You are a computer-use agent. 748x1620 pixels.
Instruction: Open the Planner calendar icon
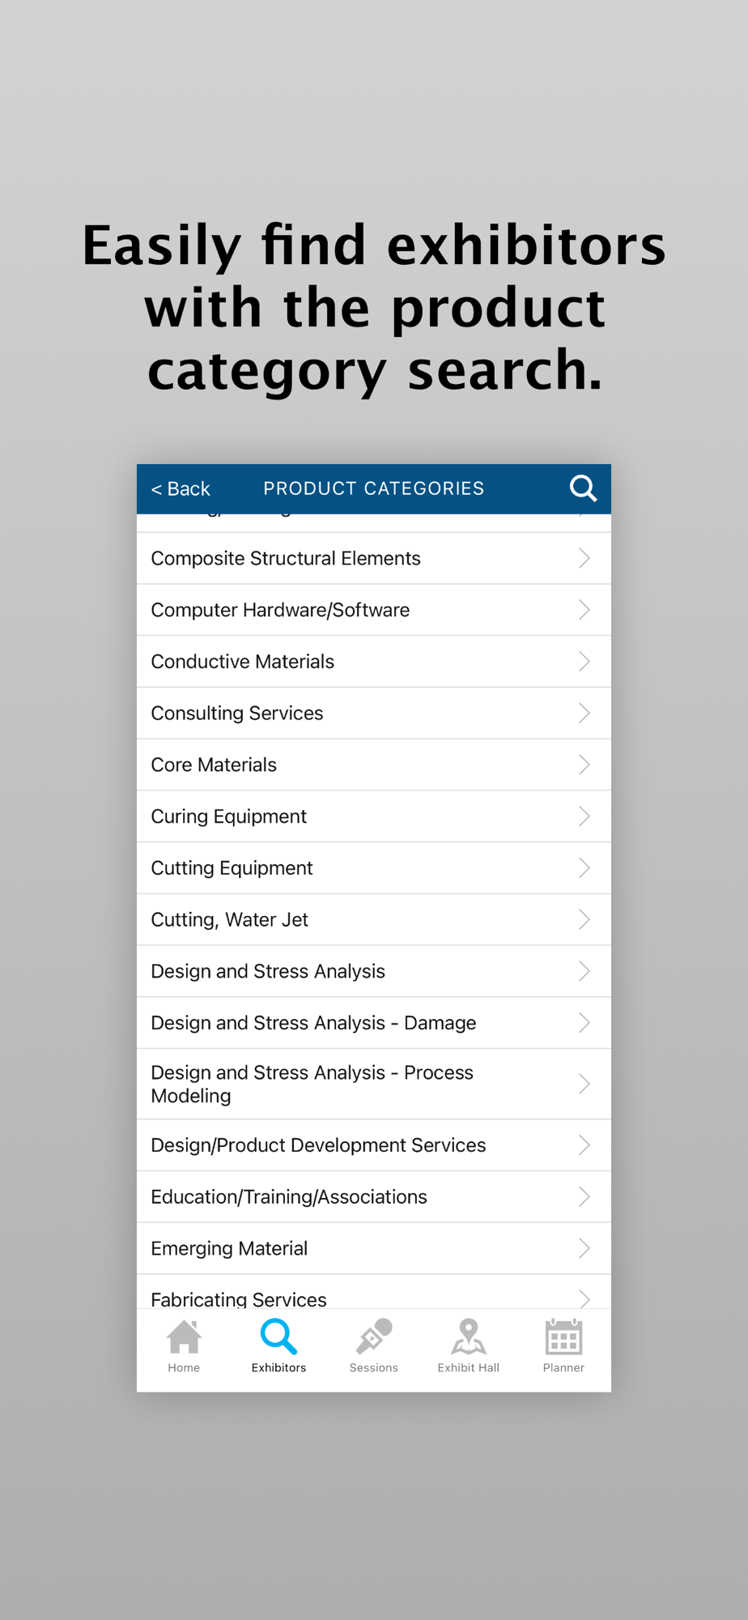tap(563, 1337)
